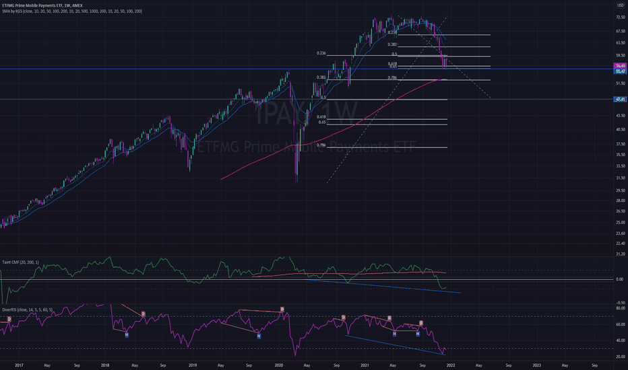The width and height of the screenshot is (628, 370).
Task: Click the D marker on RSI in mid 2018
Action: click(143, 314)
